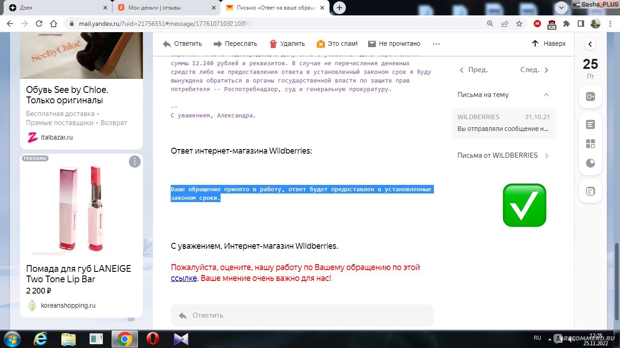Open Windows Explorer from the taskbar

click(69, 339)
